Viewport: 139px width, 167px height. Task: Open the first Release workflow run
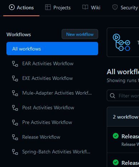coord(130,137)
